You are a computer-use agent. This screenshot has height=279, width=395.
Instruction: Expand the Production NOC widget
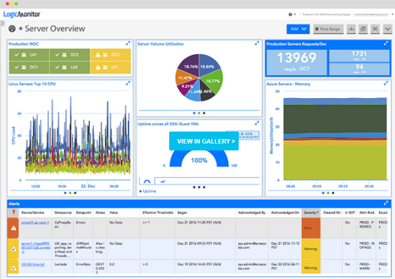(128, 44)
